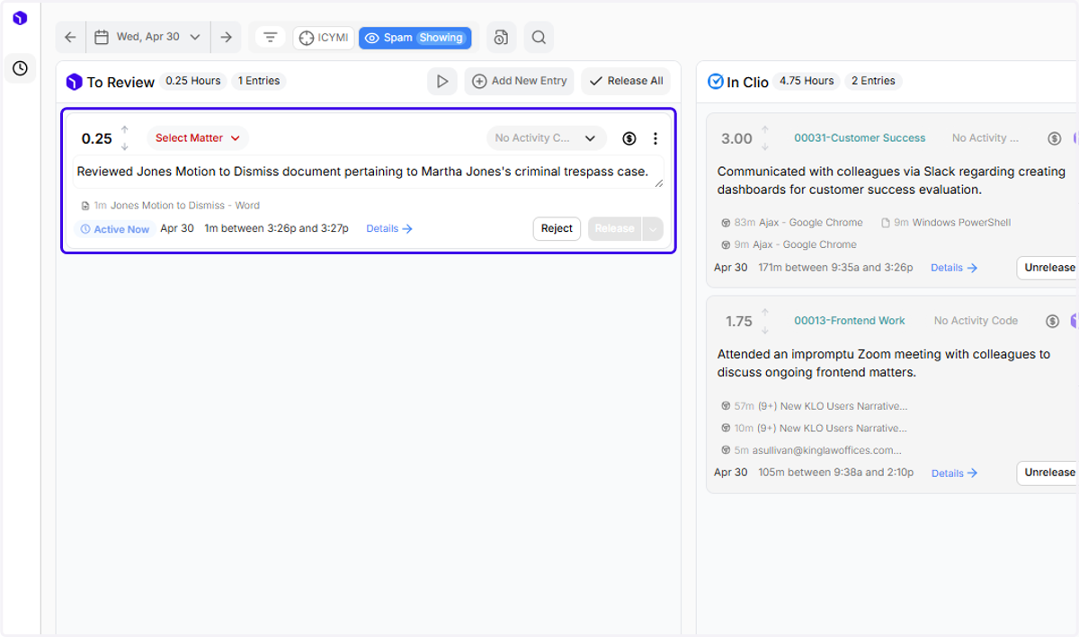Click the impromptu Zoom meeting narrative text
Screen dimensions: 1079x637
[884, 363]
